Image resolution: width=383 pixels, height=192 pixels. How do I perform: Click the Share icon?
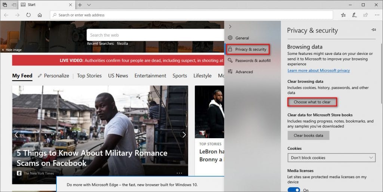click(366, 15)
